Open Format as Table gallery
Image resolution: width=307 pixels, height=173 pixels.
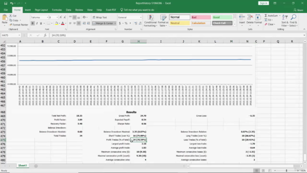[x=163, y=21]
